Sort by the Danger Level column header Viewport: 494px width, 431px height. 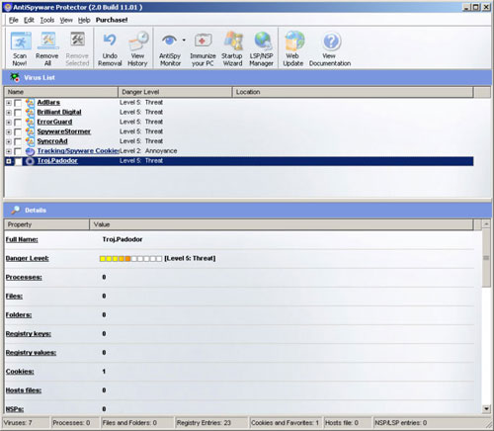pyautogui.click(x=175, y=92)
